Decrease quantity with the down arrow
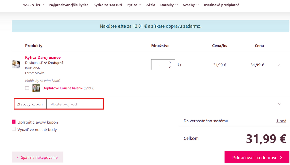Screen dimensions: 290x165 [170, 67]
